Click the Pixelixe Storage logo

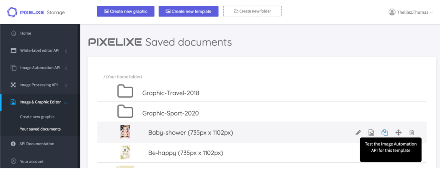(x=36, y=12)
